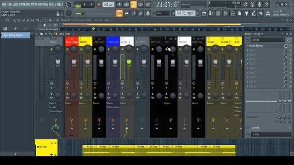The width and height of the screenshot is (294, 165).
Task: Open the Line snap dropdown
Action: pos(163,13)
